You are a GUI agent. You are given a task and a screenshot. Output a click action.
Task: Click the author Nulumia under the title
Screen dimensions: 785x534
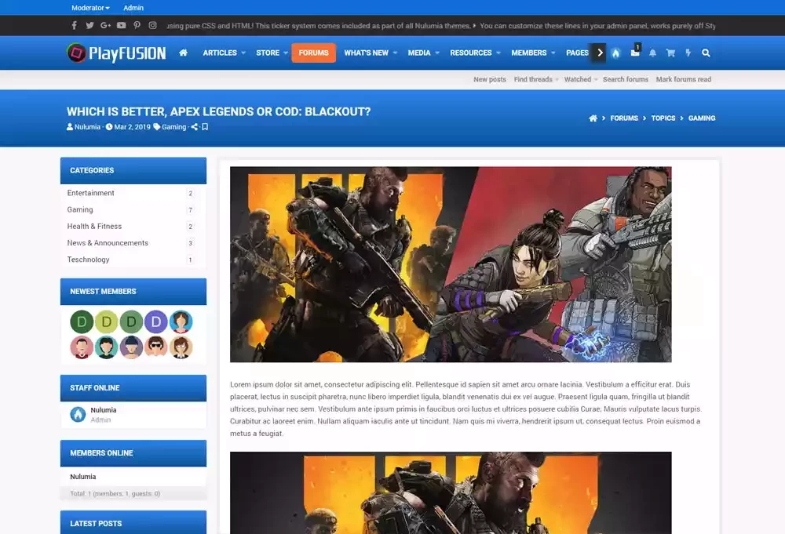87,127
